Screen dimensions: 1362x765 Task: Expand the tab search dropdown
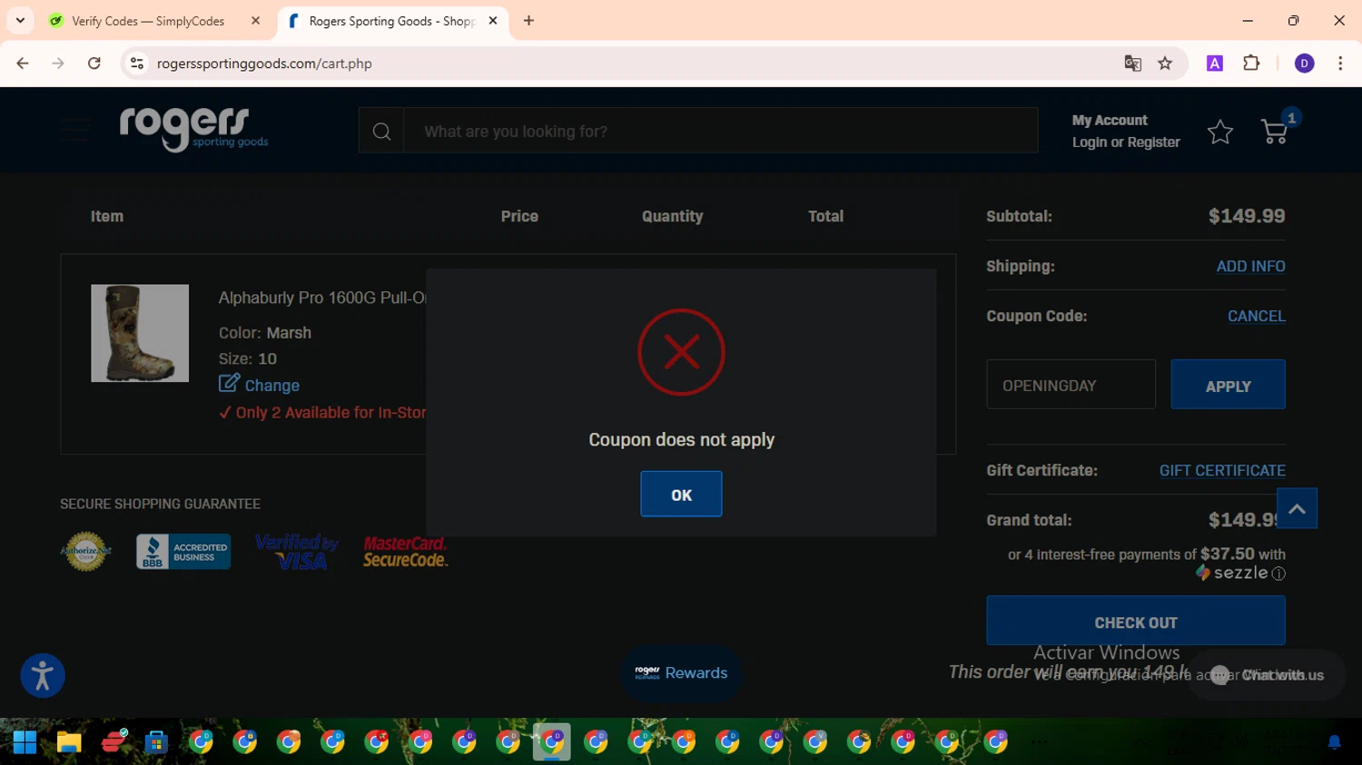click(x=20, y=21)
